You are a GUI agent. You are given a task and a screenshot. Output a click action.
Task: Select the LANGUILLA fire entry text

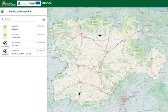click(16, 37)
